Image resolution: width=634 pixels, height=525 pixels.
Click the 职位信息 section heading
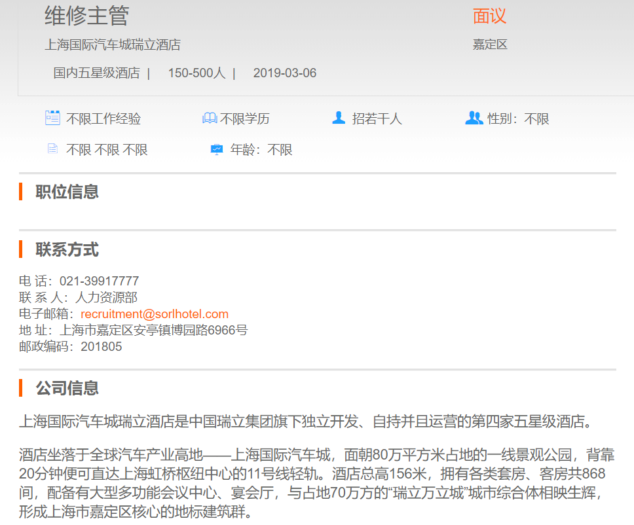[x=67, y=192]
